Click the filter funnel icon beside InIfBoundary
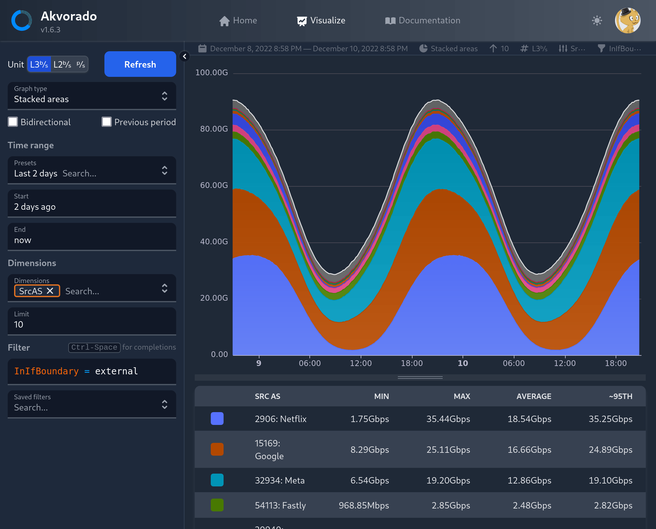656x529 pixels. [602, 48]
